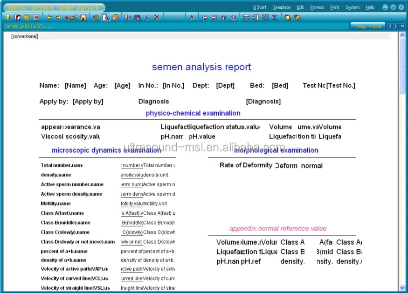408x293 pixels.
Task: Click the tab scroll right arrow
Action: tap(396, 27)
